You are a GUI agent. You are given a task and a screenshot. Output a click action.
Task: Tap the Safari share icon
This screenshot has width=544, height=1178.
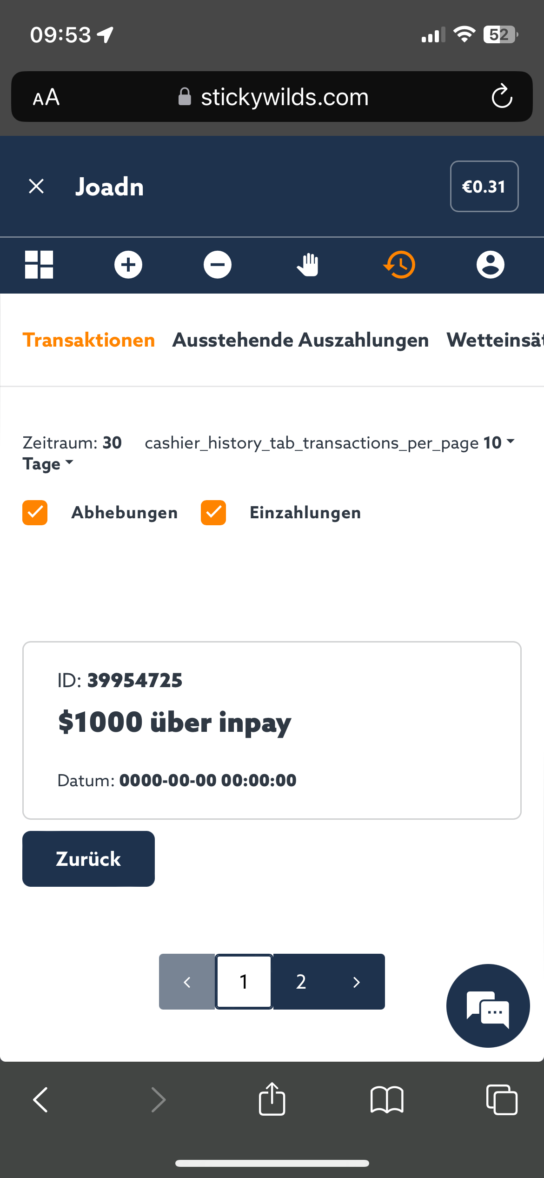[x=272, y=1099]
